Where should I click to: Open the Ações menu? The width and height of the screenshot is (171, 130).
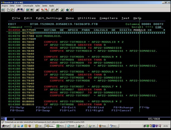37,6
